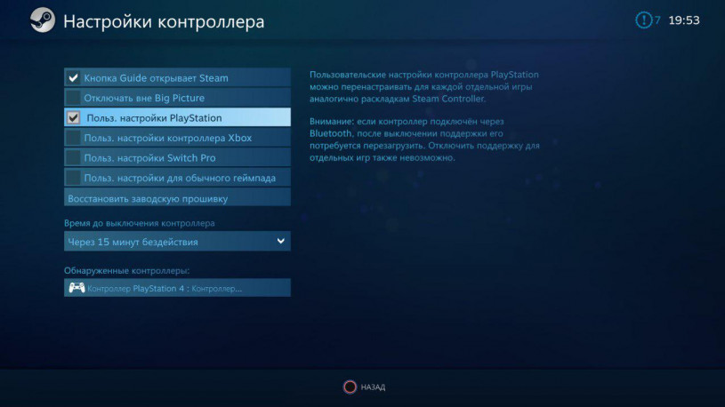Open 'Через 15 минут бездействия' dropdown

point(169,242)
